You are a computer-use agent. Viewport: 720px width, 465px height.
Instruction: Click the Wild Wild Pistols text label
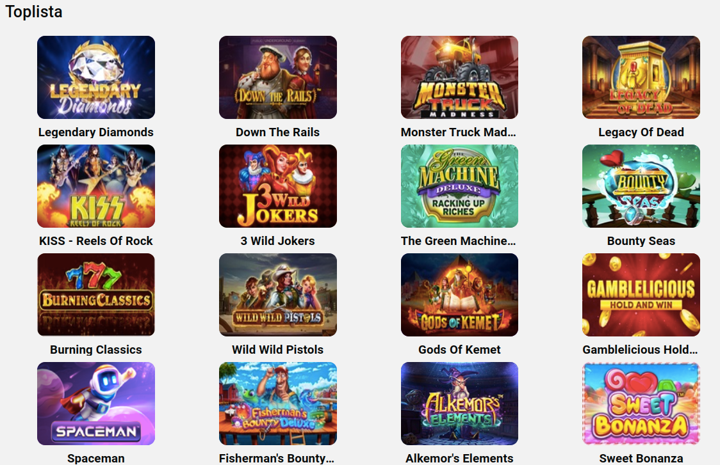click(x=278, y=349)
